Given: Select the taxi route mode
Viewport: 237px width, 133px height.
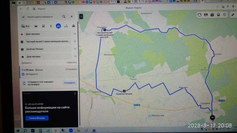Looking at the screenshot, I should tap(73, 26).
